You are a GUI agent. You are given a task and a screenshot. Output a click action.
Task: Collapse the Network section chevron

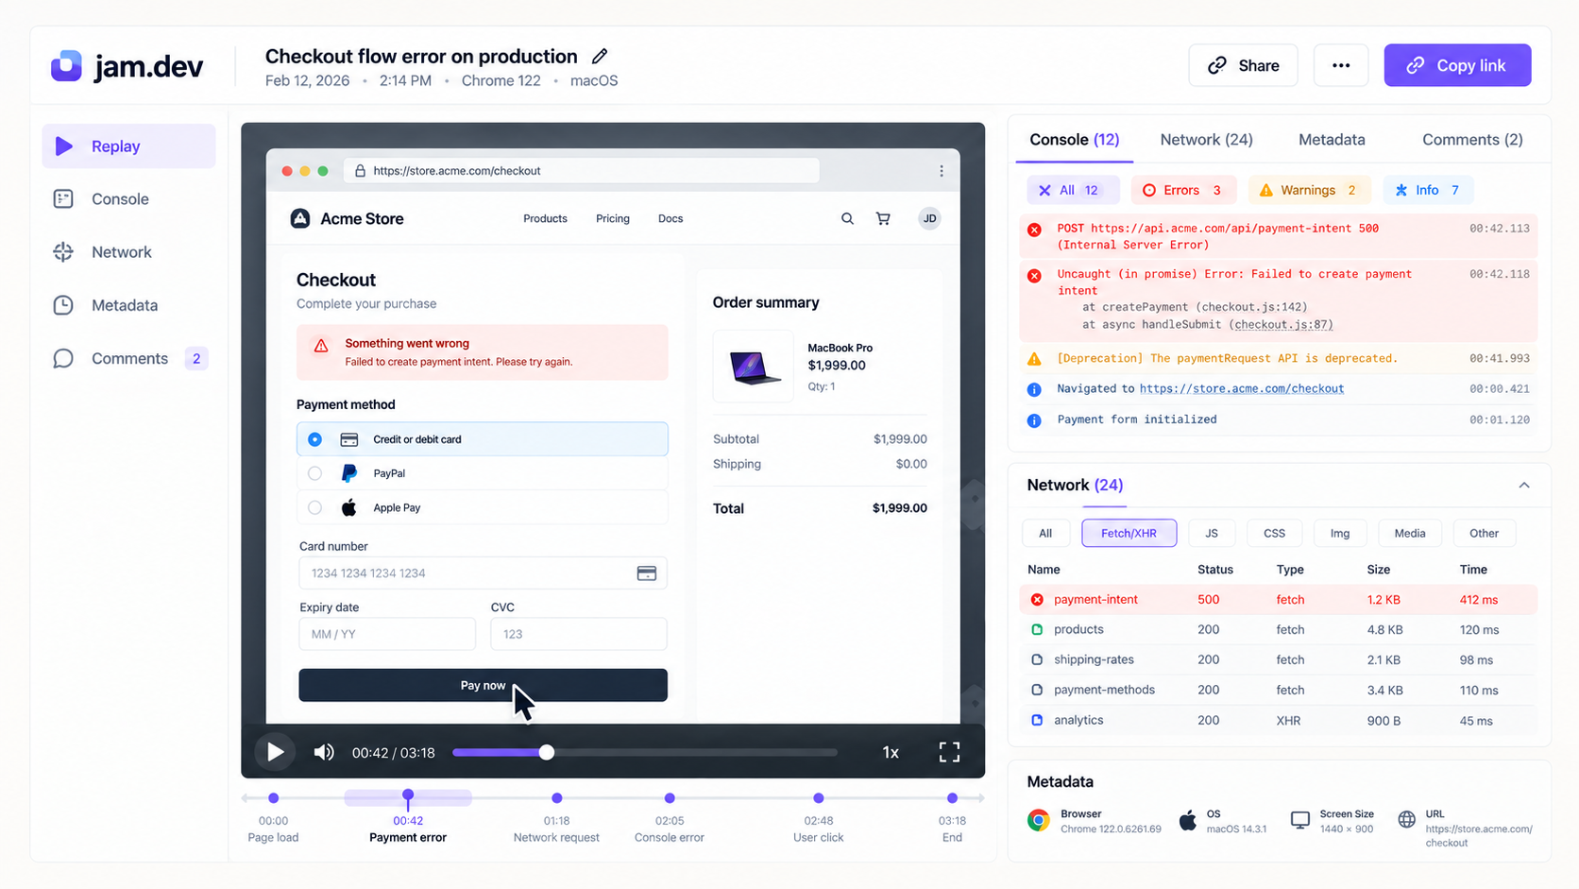(1524, 485)
